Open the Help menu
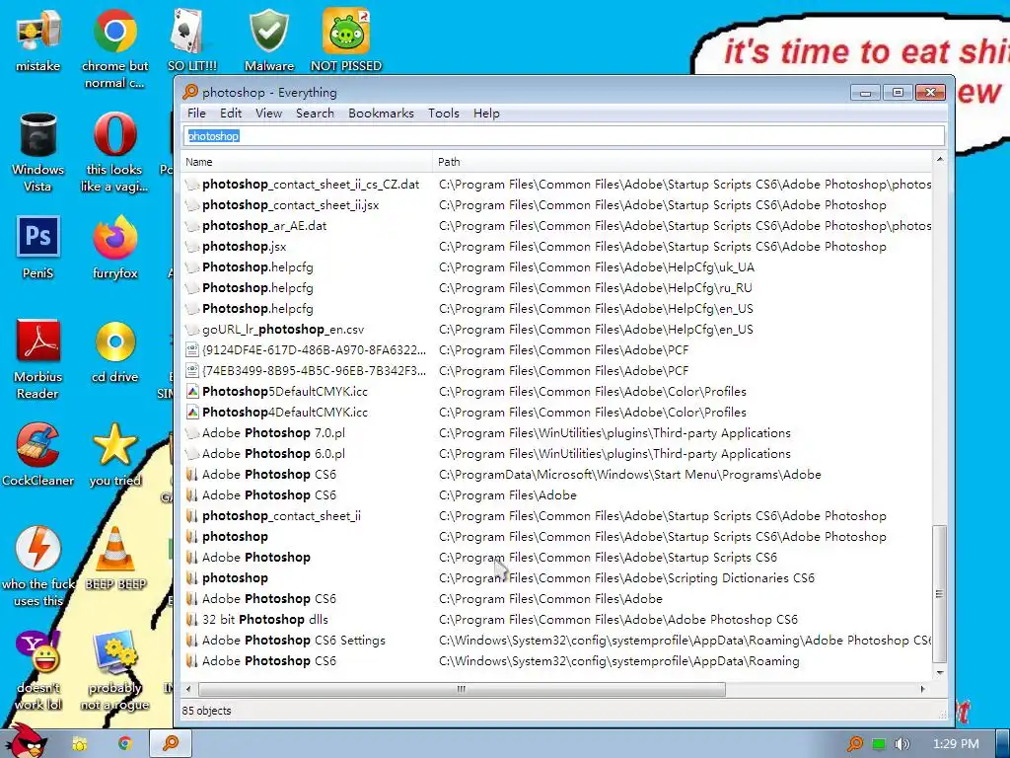The width and height of the screenshot is (1010, 758). pyautogui.click(x=486, y=114)
